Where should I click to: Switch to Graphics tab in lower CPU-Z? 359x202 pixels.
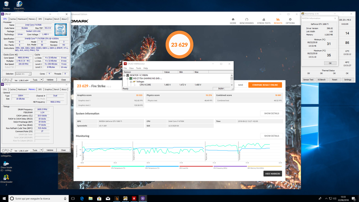pos(49,89)
